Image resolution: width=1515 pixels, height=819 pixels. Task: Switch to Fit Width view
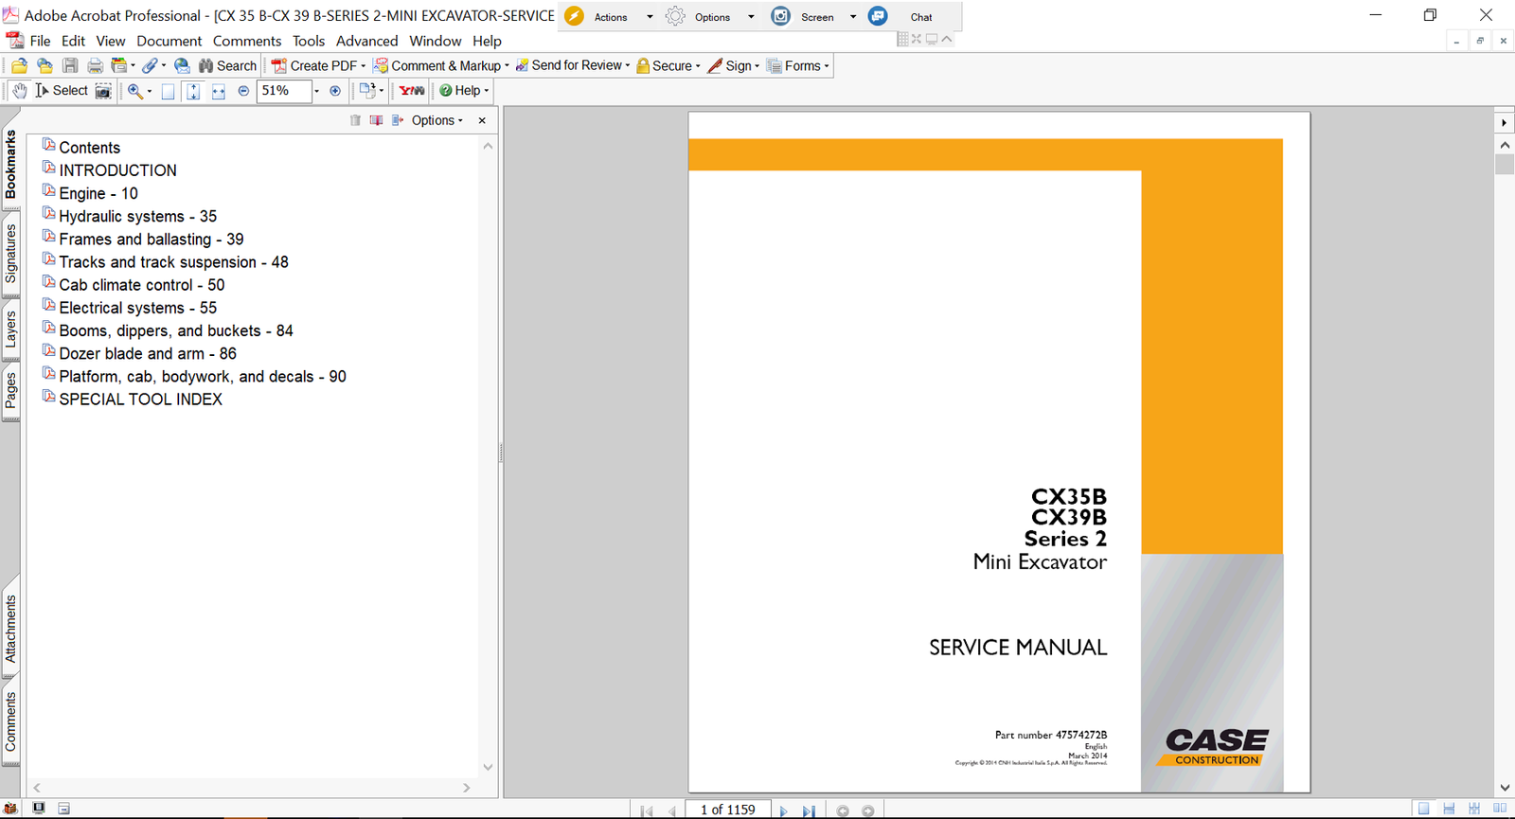click(x=219, y=91)
